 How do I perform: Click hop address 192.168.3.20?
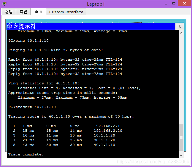tap(108, 131)
